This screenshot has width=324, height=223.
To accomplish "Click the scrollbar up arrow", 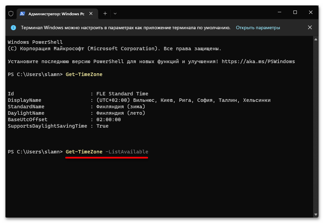I will coord(316,39).
